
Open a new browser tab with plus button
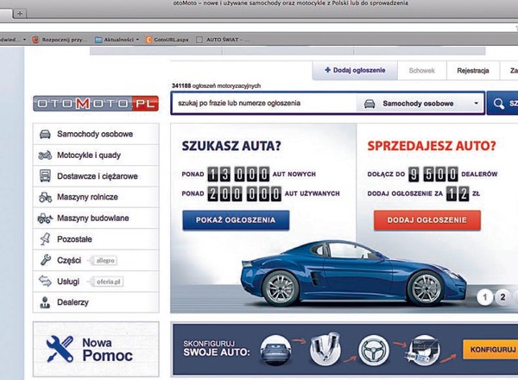pyautogui.click(x=20, y=14)
